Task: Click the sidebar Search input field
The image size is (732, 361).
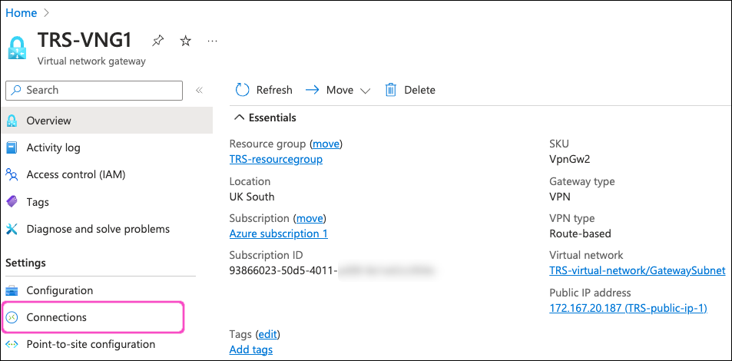Action: tap(94, 90)
